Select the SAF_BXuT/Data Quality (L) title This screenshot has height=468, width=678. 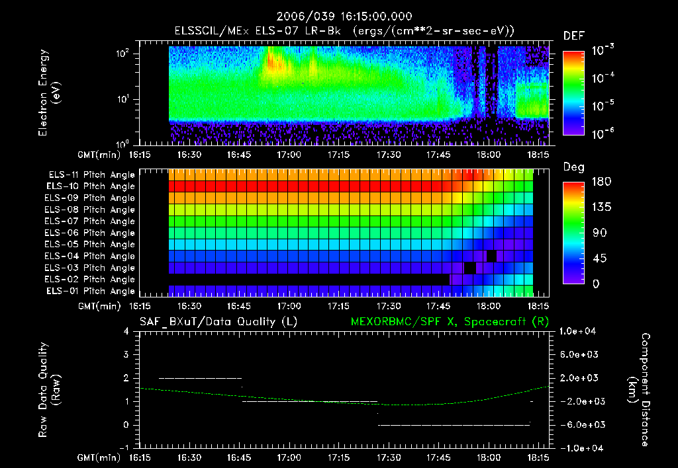218,322
